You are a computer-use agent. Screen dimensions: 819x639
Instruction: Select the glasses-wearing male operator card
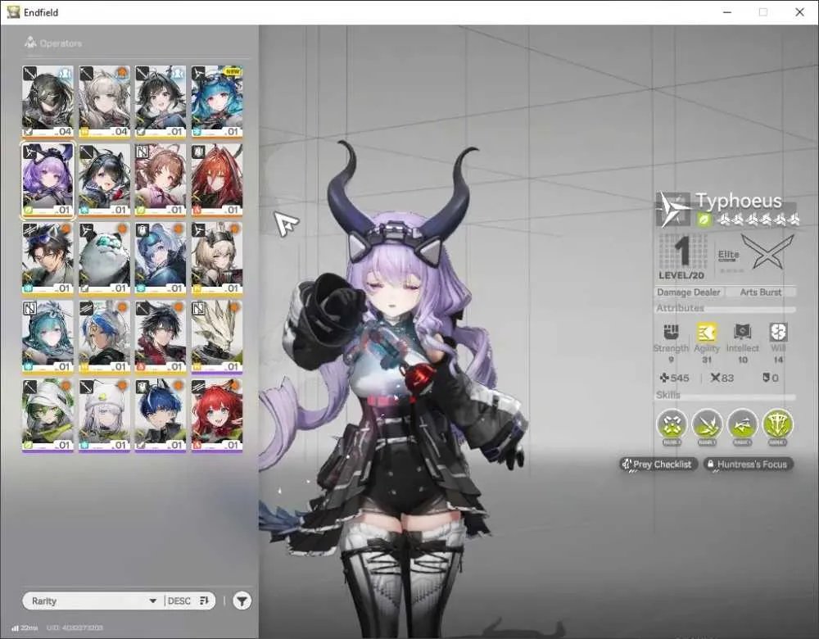tap(48, 258)
